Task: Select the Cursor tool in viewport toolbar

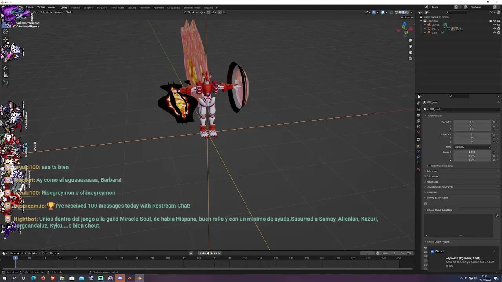Action: coord(5,32)
